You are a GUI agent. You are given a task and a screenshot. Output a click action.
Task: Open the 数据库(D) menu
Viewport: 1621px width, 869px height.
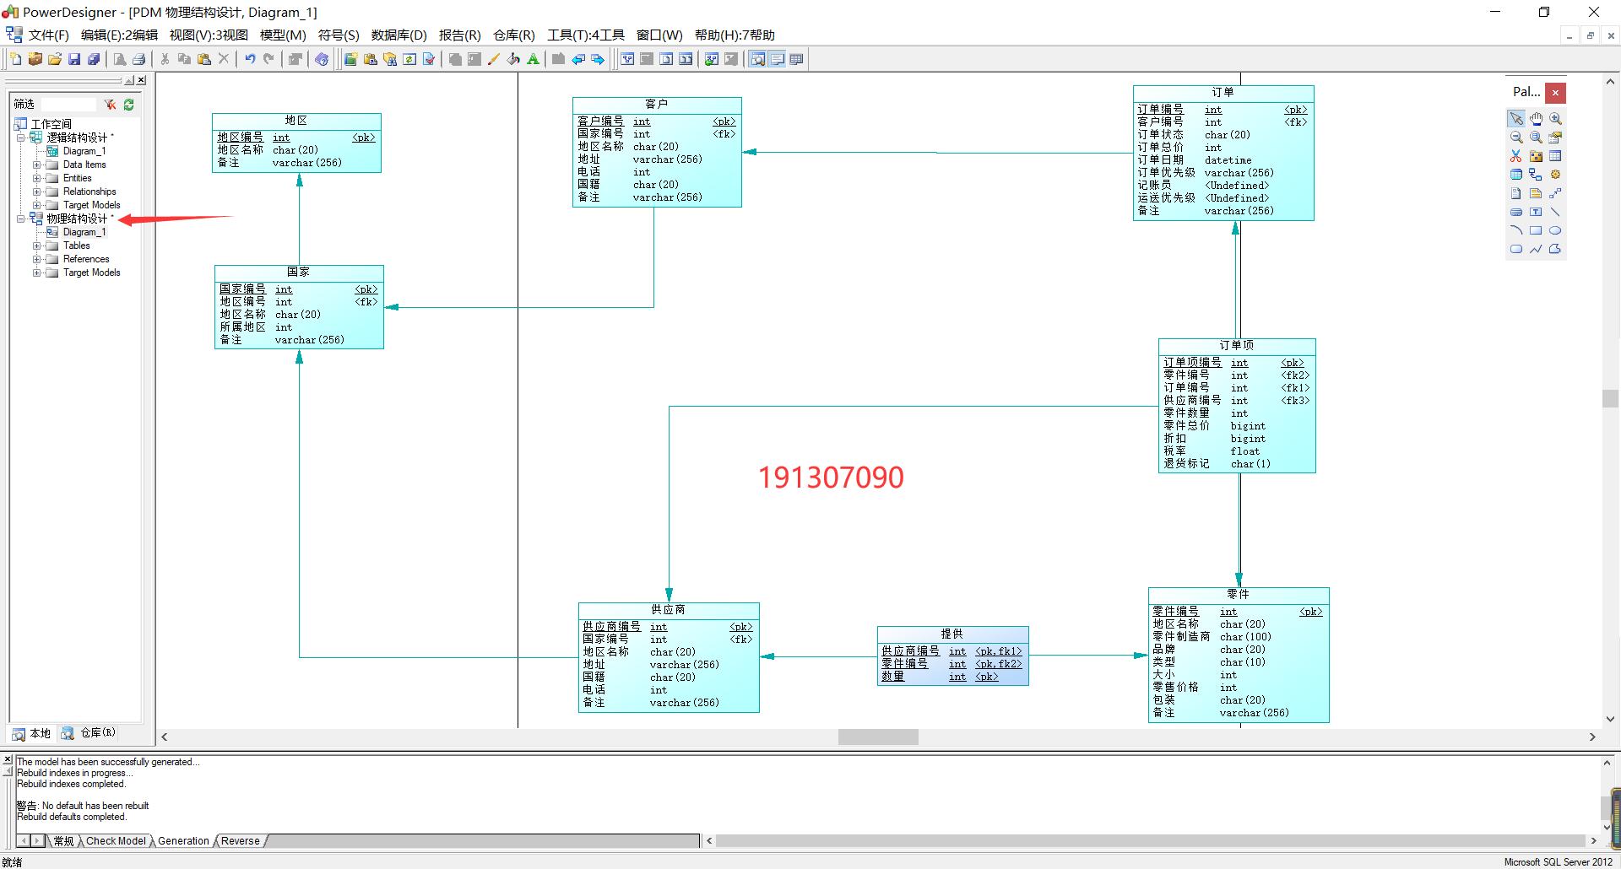click(x=398, y=35)
